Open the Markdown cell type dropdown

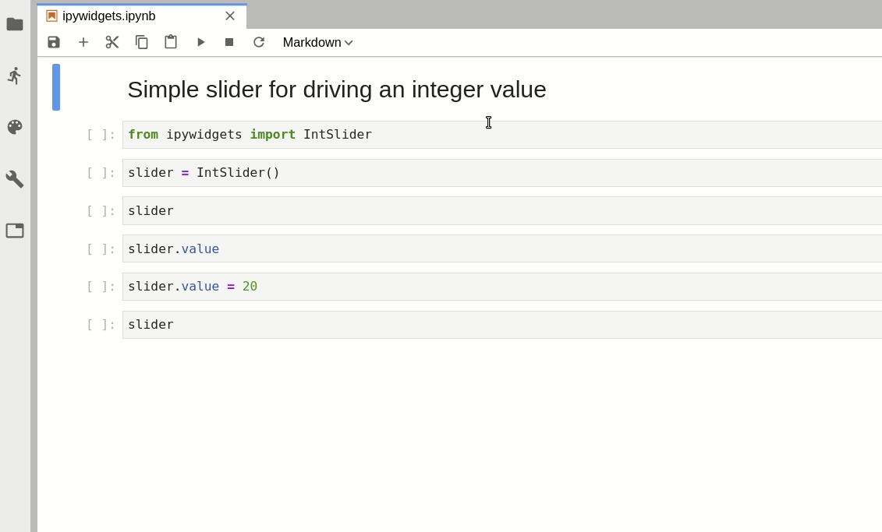point(317,43)
